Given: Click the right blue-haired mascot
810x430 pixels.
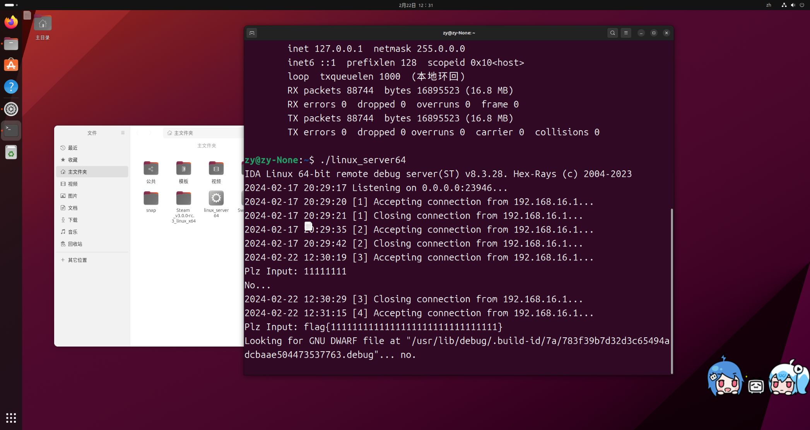Looking at the screenshot, I should click(x=788, y=378).
